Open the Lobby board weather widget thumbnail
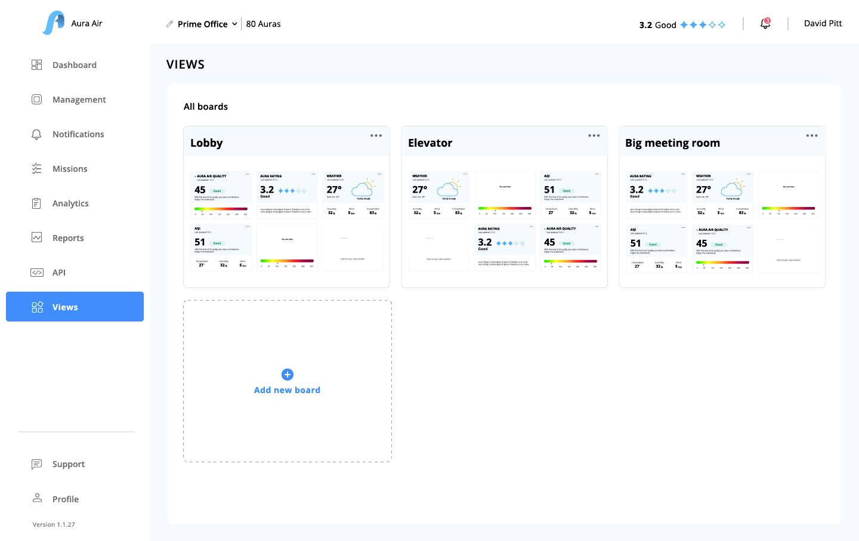 coord(353,194)
